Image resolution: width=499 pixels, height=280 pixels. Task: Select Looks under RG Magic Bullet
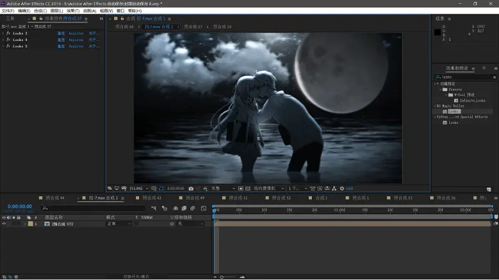(x=454, y=111)
